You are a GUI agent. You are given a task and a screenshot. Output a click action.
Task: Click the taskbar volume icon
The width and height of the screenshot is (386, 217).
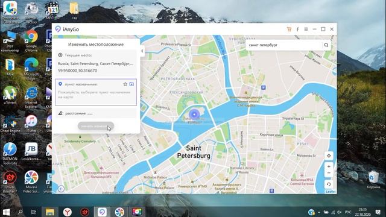[339, 212]
